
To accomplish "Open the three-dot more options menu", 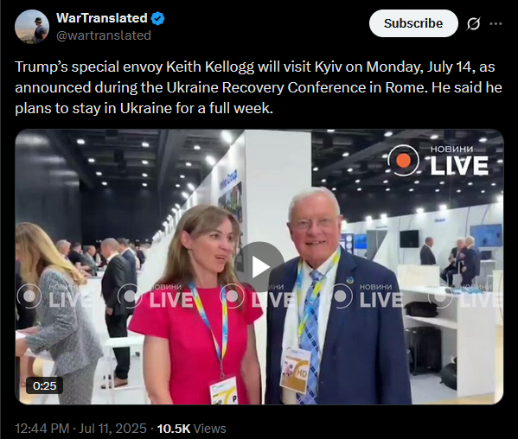I will pos(496,24).
